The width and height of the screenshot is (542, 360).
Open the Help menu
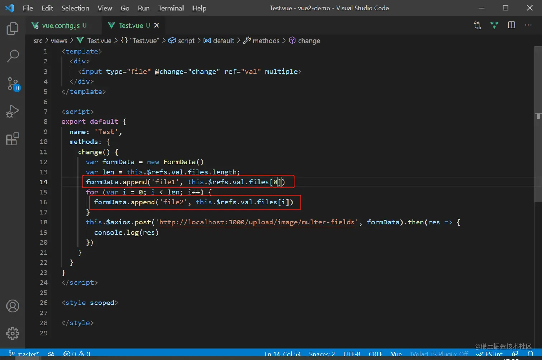pos(199,8)
